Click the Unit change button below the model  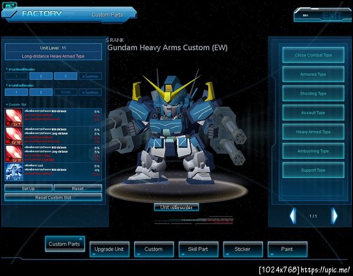tap(176, 207)
